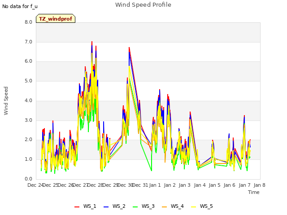Click the Jan 5 x-axis date label
The height and width of the screenshot is (215, 287).
[x=214, y=185]
